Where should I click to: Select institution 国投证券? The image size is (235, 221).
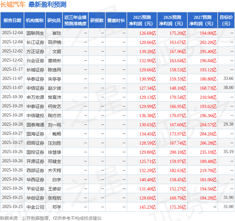click(35, 152)
